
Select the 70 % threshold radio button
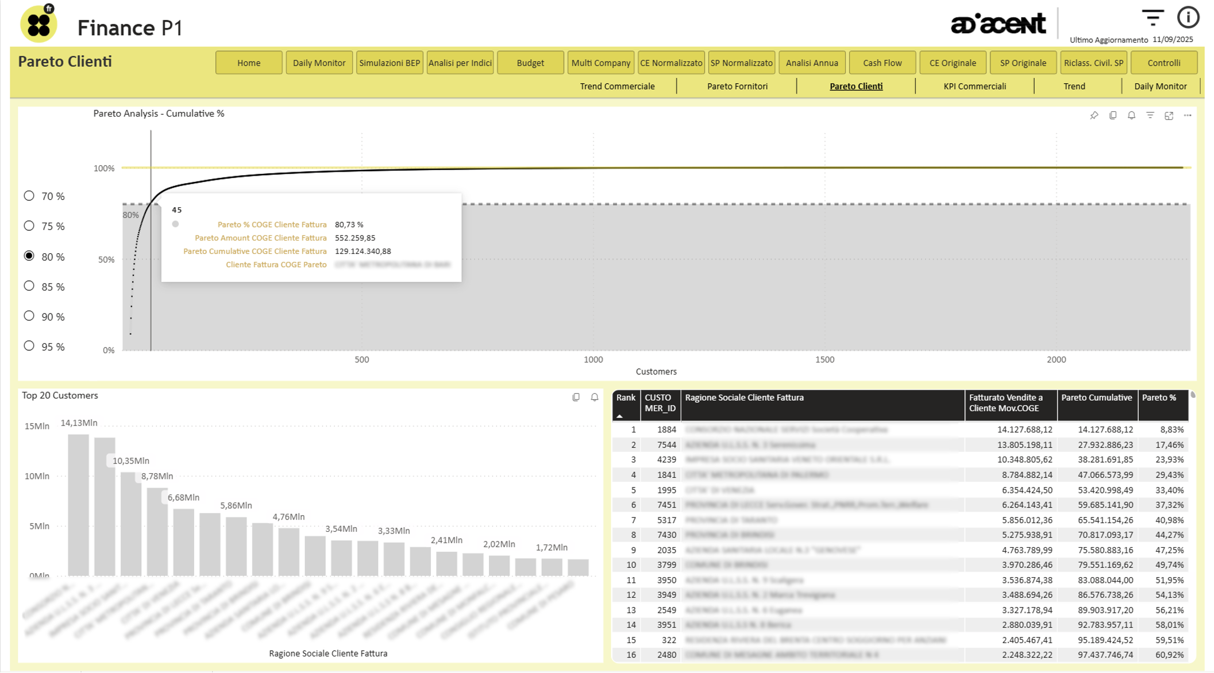click(29, 196)
